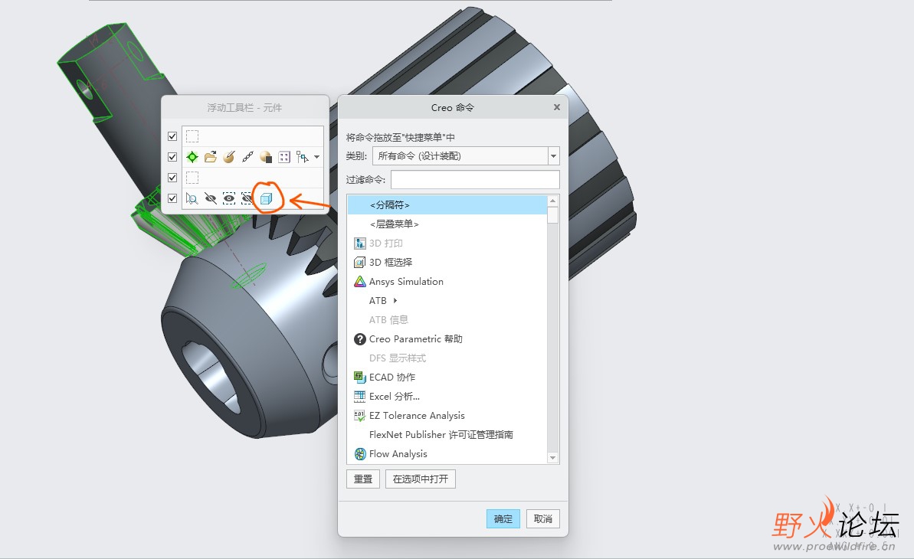Click the appearance sphere with dark square icon
The image size is (914, 559).
[x=266, y=157]
